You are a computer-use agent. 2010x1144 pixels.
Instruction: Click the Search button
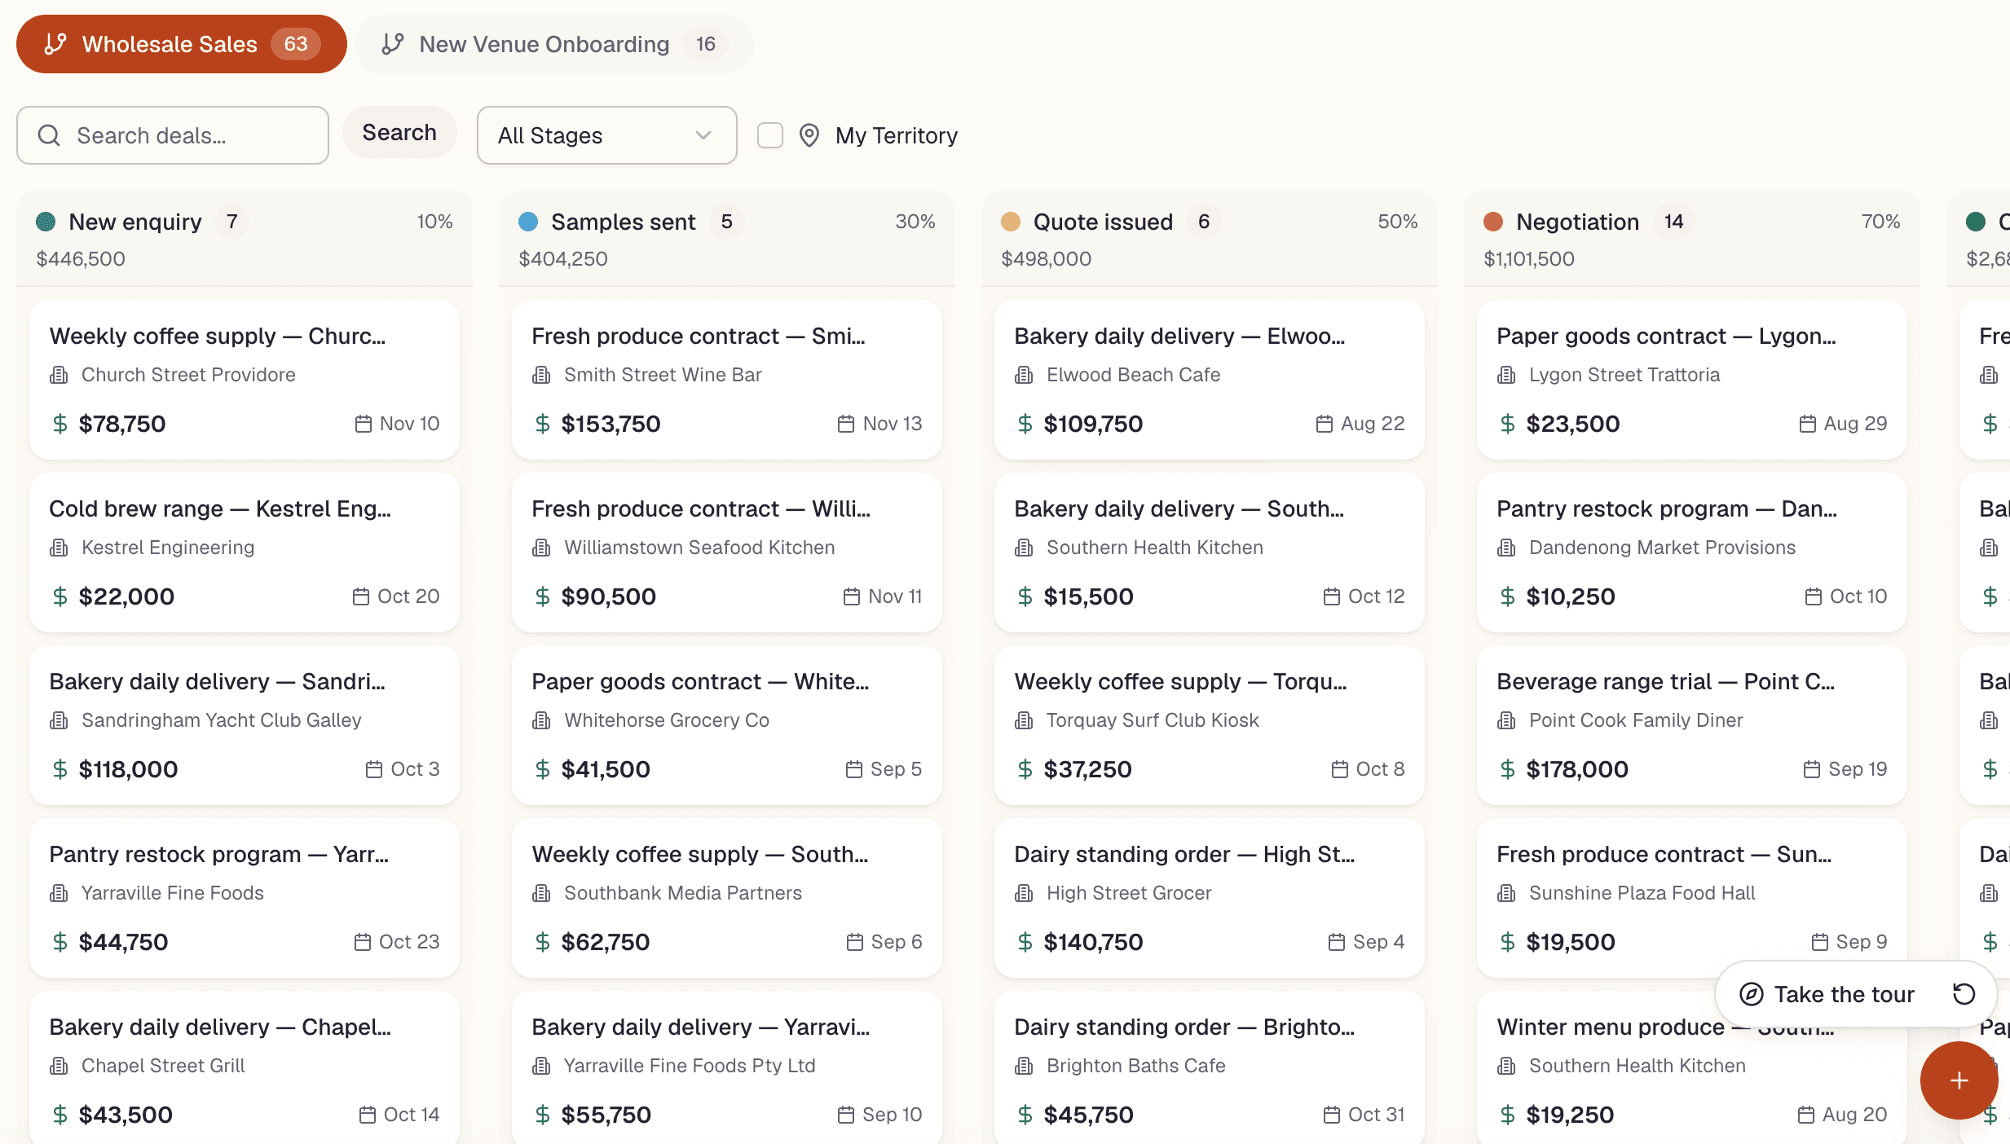399,132
